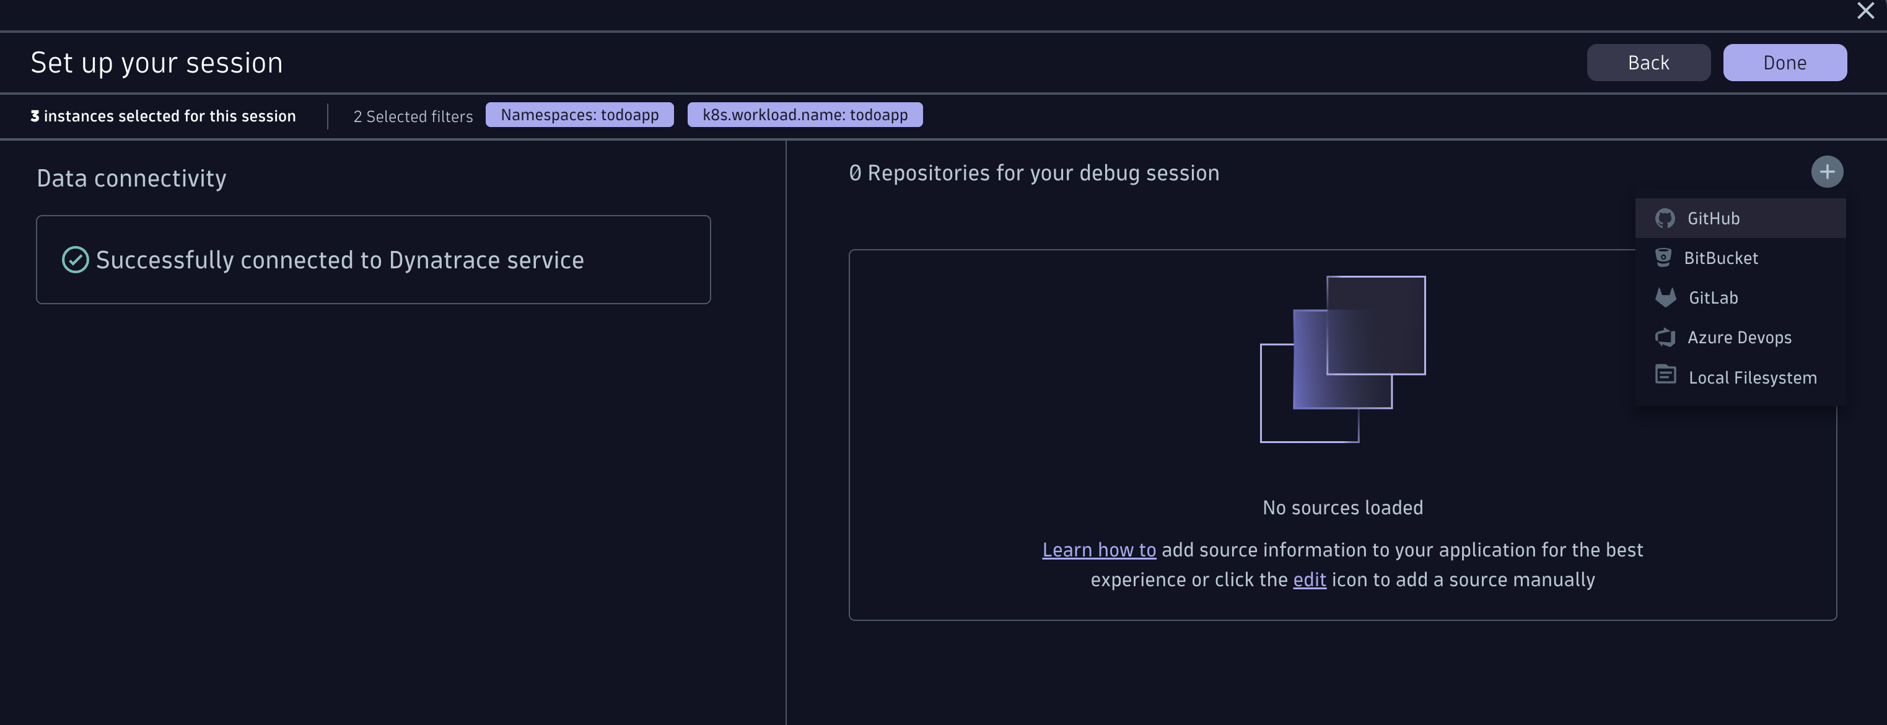
Task: Select Azure Devops menu entry
Action: click(1739, 337)
